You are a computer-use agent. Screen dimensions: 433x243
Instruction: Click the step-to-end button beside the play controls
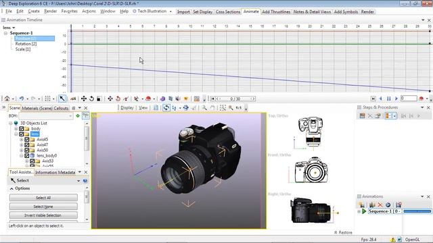373,99
